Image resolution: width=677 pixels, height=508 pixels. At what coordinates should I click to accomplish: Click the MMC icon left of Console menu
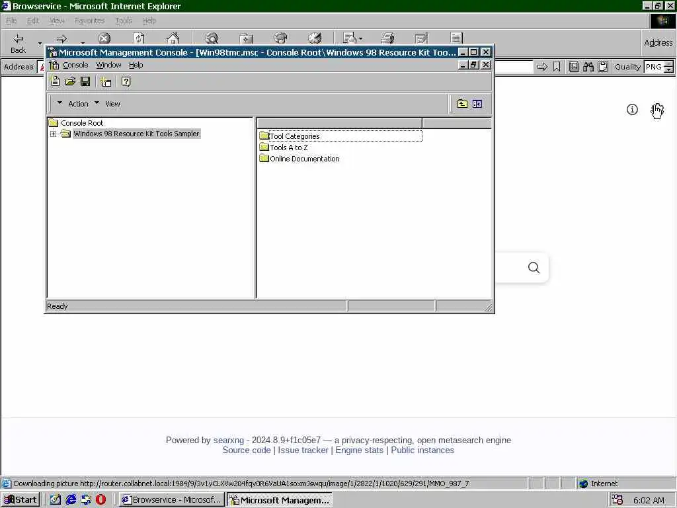[x=54, y=65]
